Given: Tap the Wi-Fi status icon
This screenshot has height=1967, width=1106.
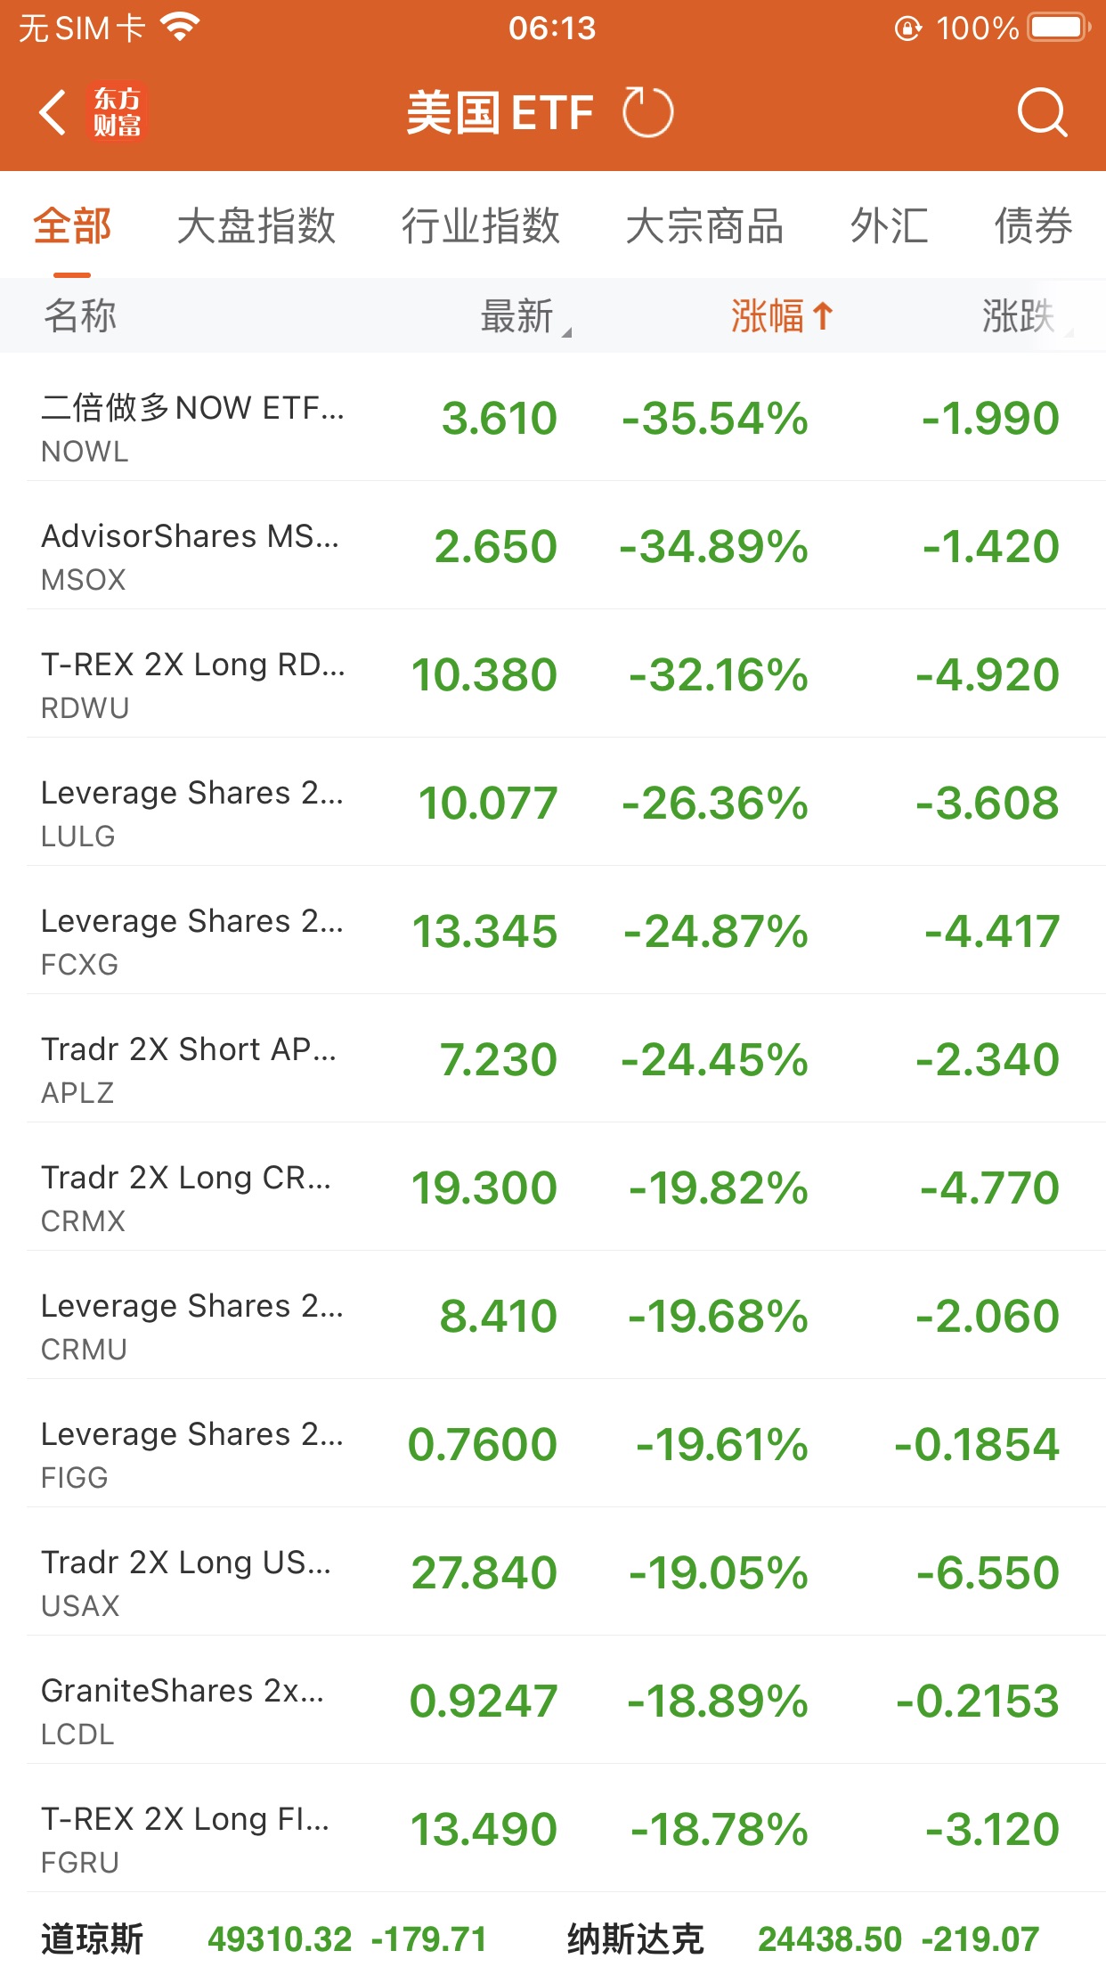Looking at the screenshot, I should click(180, 28).
